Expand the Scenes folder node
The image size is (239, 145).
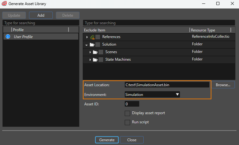pos(90,52)
